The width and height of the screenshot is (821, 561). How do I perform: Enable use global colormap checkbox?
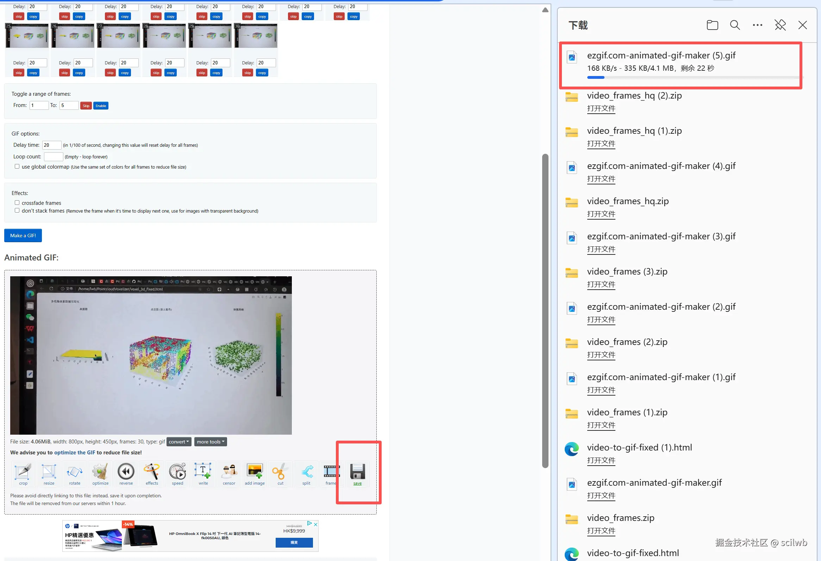click(x=17, y=166)
